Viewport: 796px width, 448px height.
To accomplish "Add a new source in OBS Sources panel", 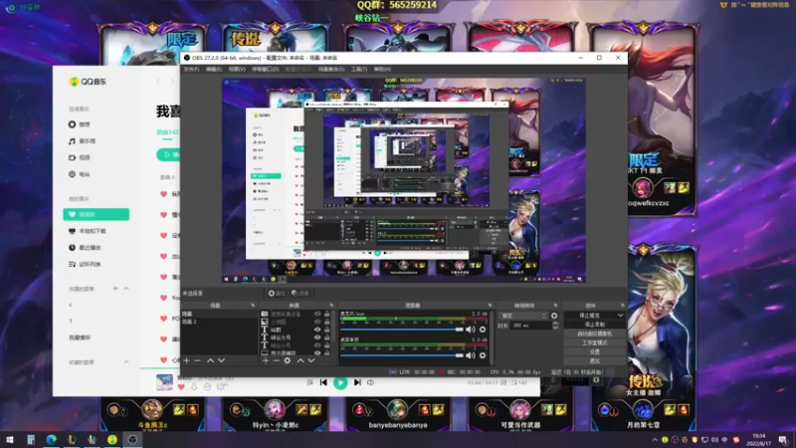I will click(x=266, y=360).
